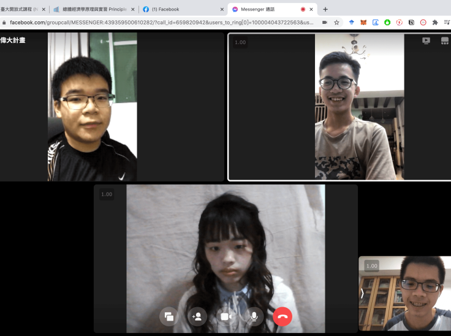The height and width of the screenshot is (336, 451).
Task: Mute the microphone in the call controls
Action: [x=254, y=317]
